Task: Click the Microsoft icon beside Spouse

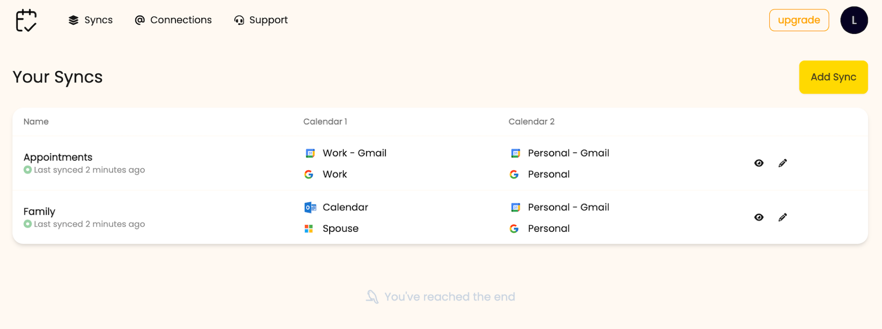Action: (309, 229)
